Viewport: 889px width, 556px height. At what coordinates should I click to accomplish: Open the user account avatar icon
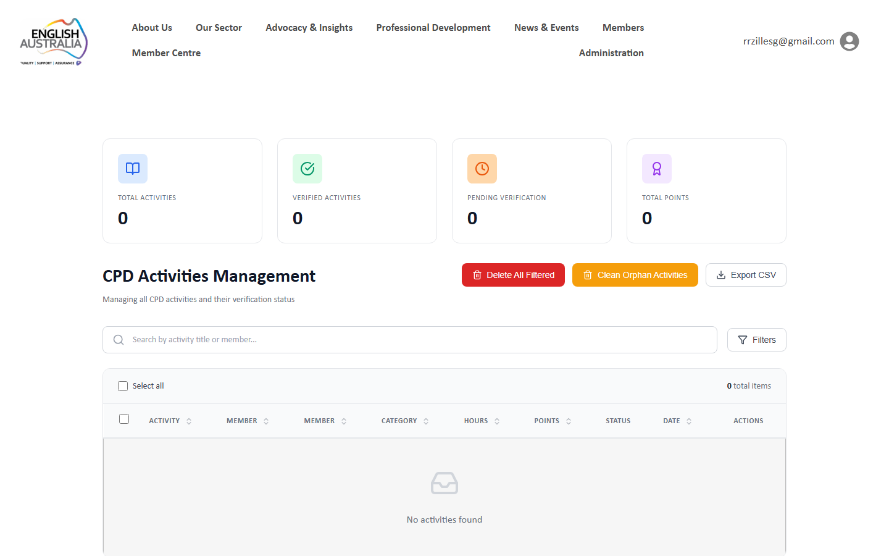click(849, 41)
